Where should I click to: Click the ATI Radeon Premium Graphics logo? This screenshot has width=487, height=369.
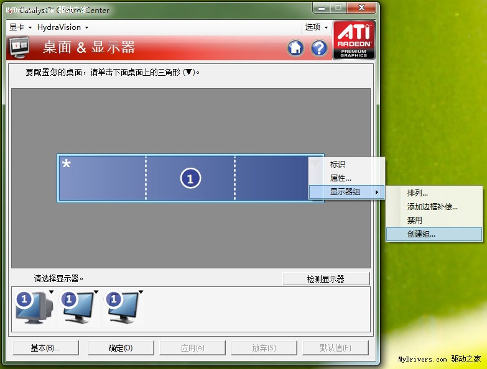click(x=354, y=40)
